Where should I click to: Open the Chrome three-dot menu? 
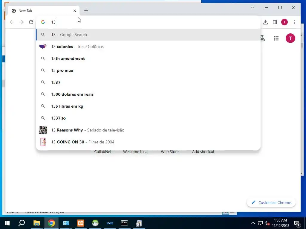(x=294, y=22)
